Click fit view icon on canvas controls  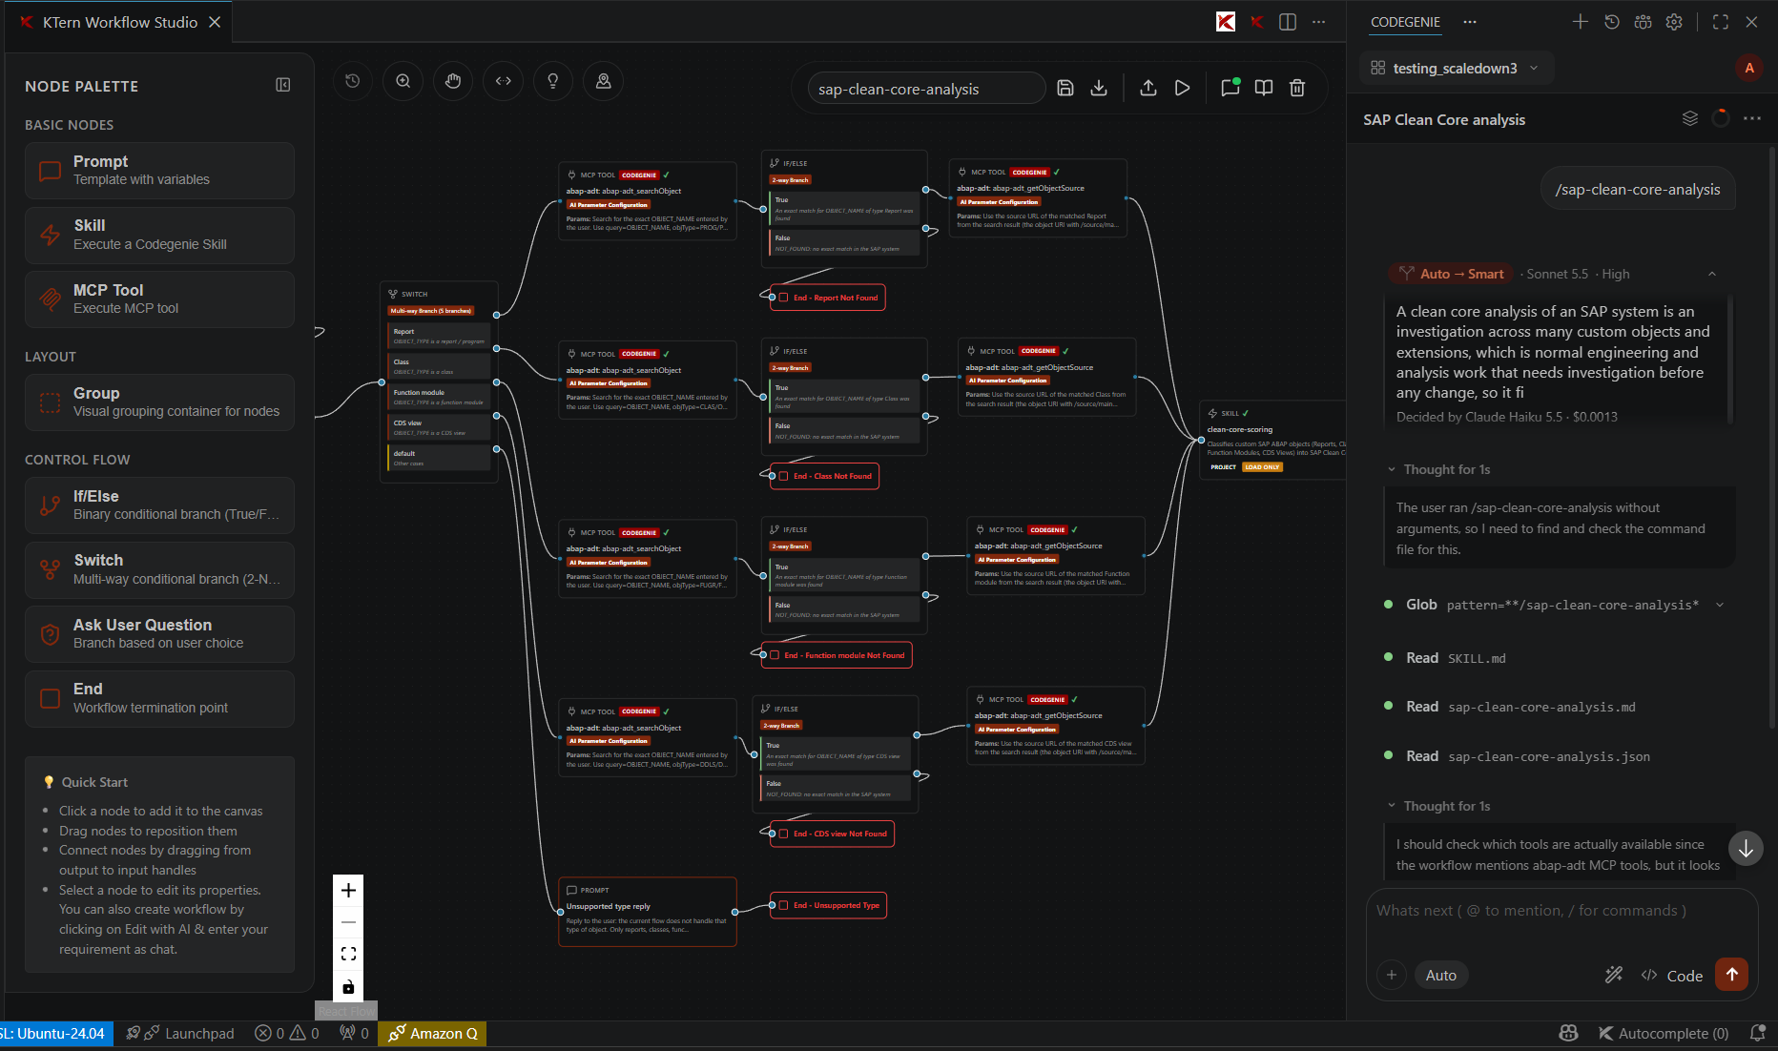[x=348, y=954]
